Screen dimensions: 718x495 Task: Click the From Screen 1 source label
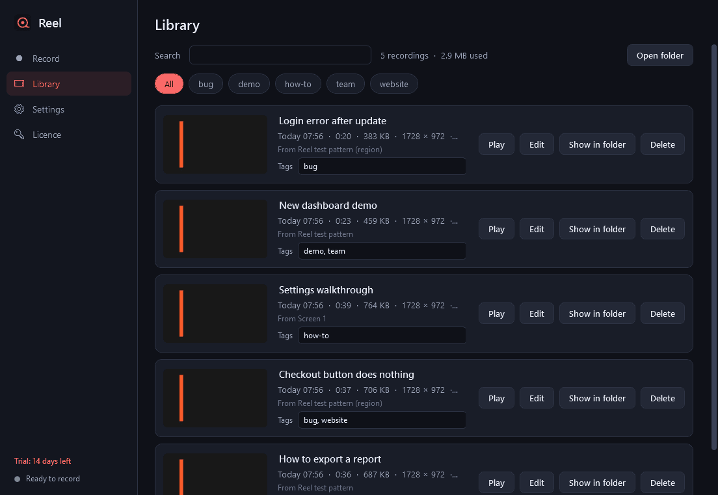[x=302, y=319]
